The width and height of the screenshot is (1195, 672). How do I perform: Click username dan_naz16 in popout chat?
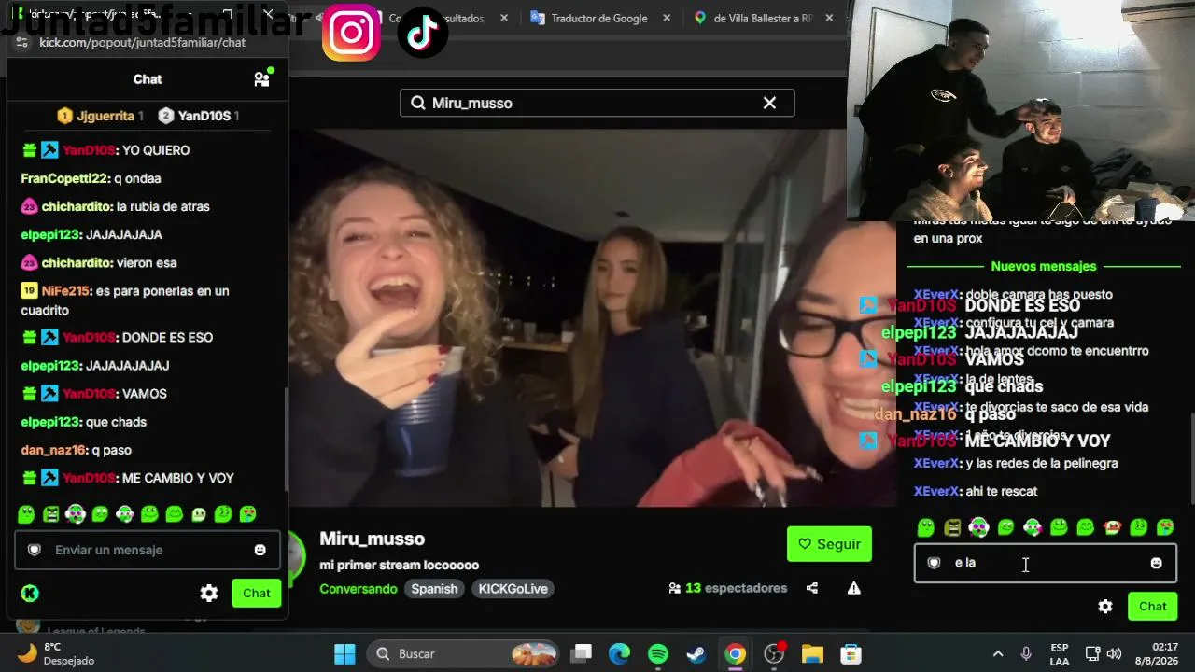pyautogui.click(x=52, y=450)
